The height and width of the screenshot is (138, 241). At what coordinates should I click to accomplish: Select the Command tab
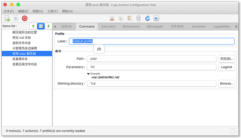[87, 26]
